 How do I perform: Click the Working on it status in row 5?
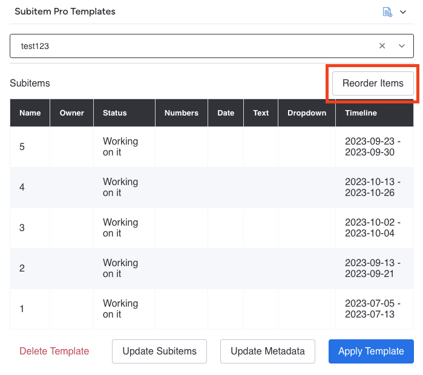coord(120,146)
